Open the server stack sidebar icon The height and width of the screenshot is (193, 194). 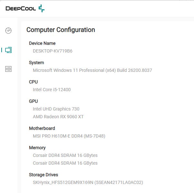point(8,69)
